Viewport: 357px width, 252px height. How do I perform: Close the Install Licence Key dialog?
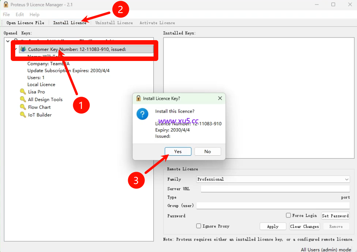220,98
